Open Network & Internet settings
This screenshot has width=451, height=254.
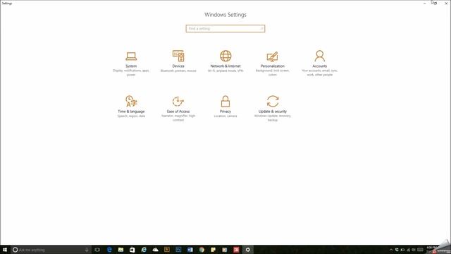pyautogui.click(x=225, y=61)
